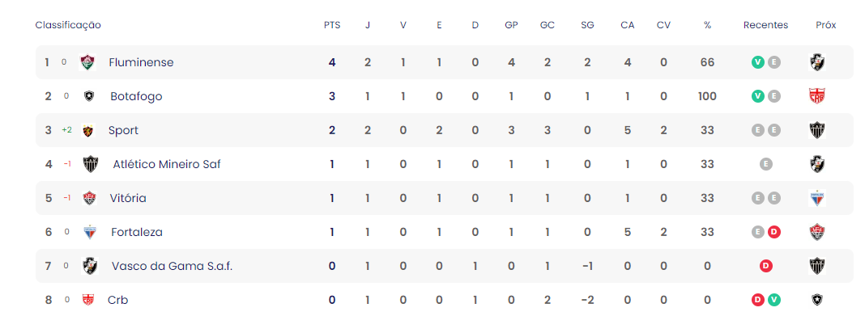Click the Recentes column header
This screenshot has height=333, width=865.
tap(765, 25)
